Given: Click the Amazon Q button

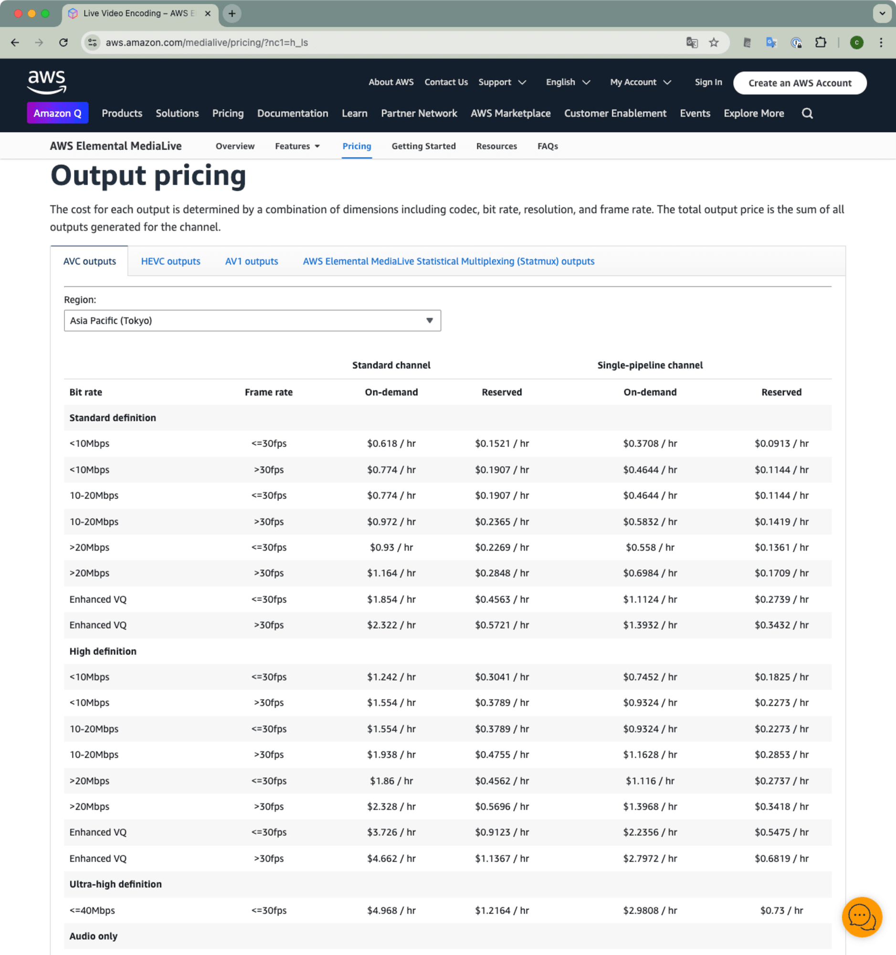Looking at the screenshot, I should [57, 113].
